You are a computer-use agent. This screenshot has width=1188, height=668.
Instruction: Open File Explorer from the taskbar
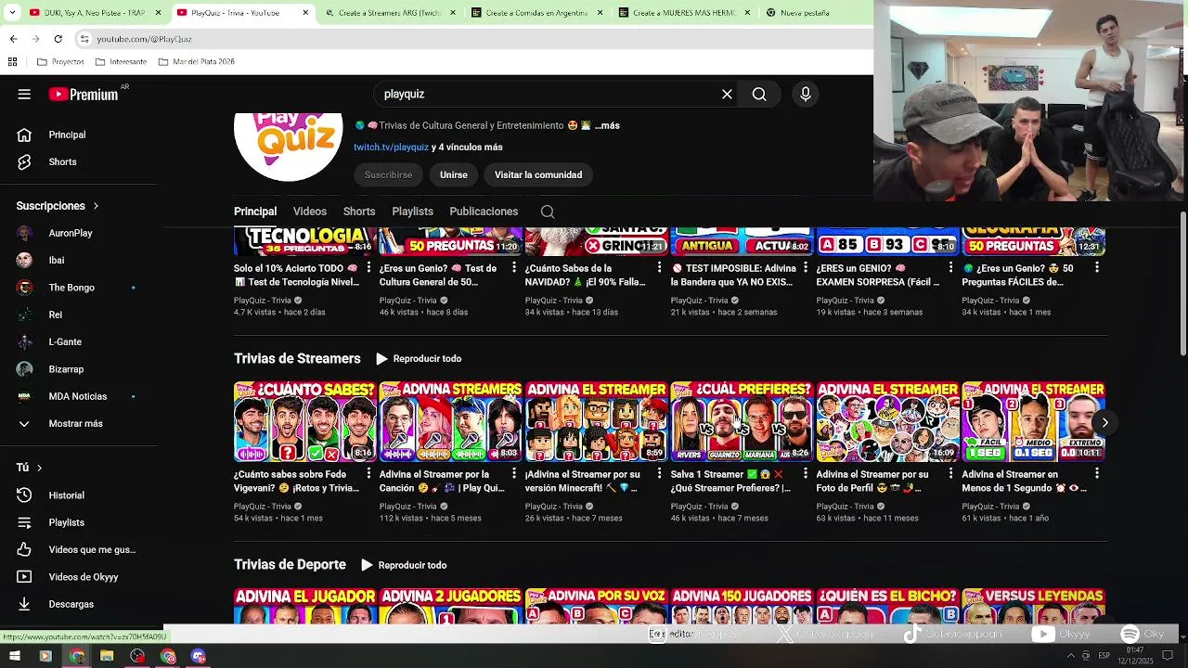(x=107, y=656)
